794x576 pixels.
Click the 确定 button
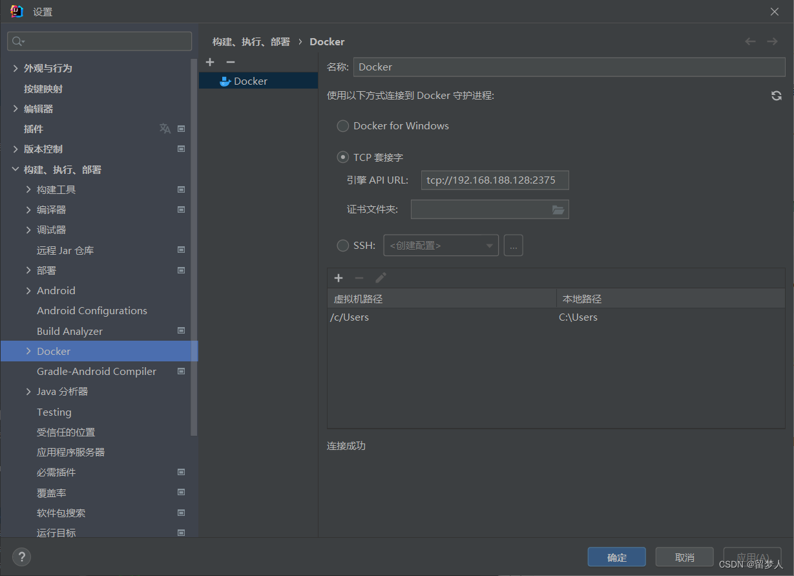coord(617,557)
